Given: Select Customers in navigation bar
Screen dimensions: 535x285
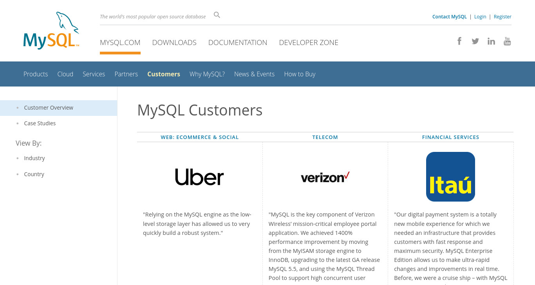Looking at the screenshot, I should pyautogui.click(x=164, y=74).
